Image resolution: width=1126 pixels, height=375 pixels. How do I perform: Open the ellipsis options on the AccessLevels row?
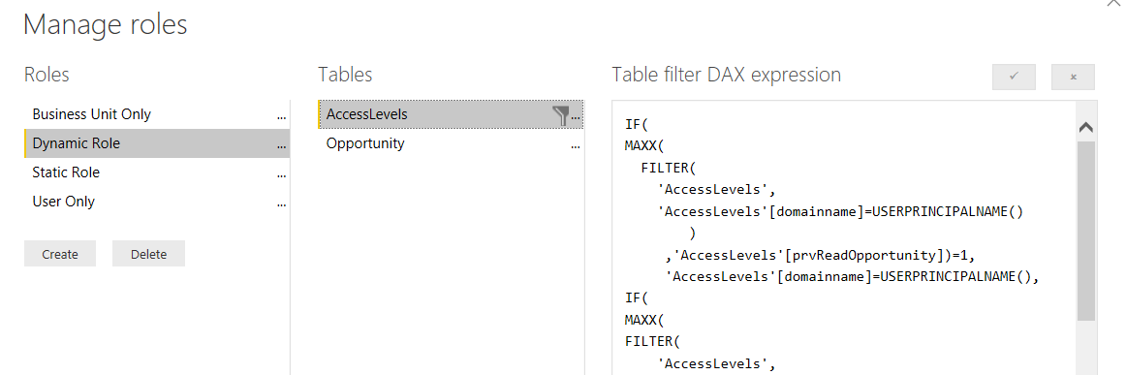pyautogui.click(x=576, y=116)
